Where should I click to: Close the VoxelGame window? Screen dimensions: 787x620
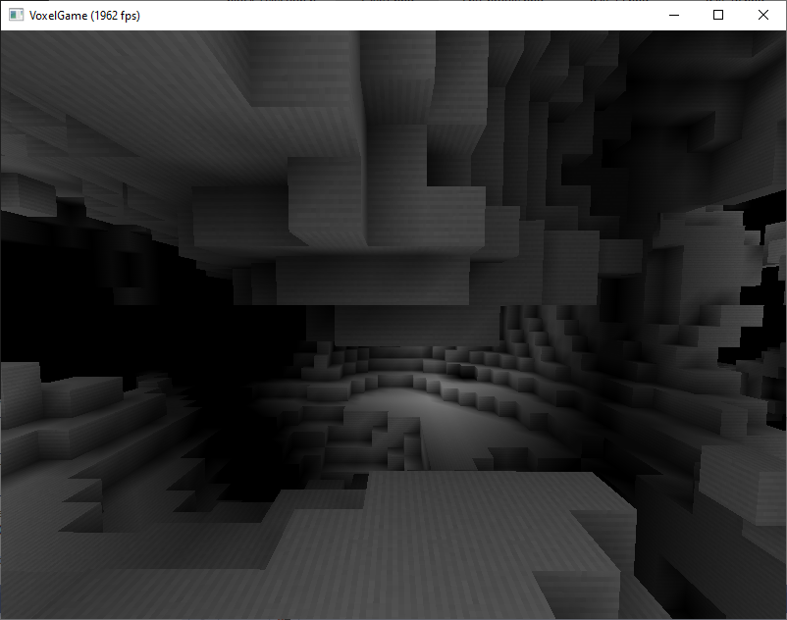click(762, 15)
